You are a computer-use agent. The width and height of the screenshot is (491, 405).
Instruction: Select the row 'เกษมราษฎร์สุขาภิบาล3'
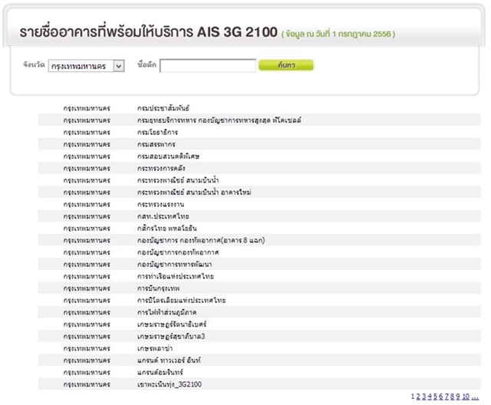(x=259, y=337)
